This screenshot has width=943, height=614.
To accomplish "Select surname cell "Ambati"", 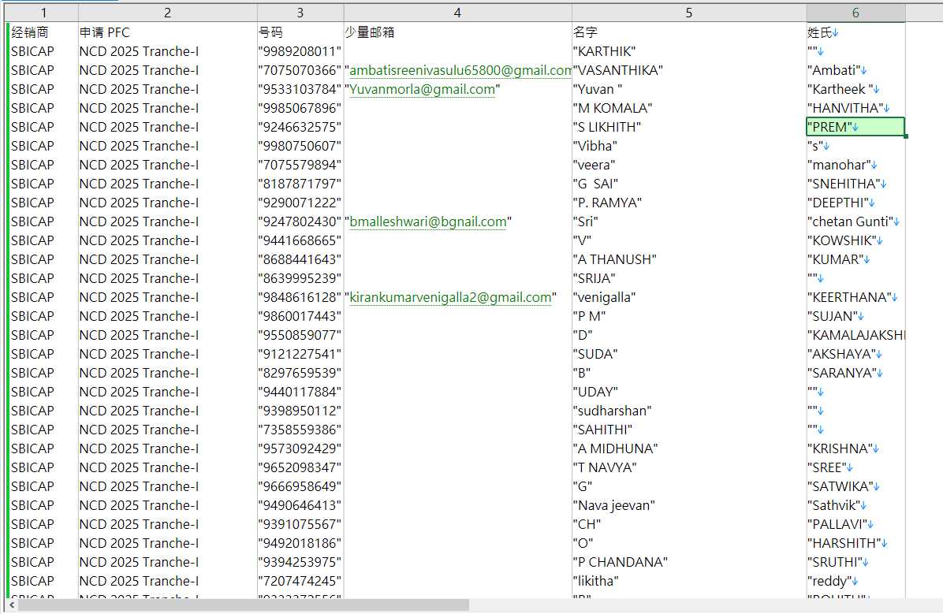I will point(855,70).
